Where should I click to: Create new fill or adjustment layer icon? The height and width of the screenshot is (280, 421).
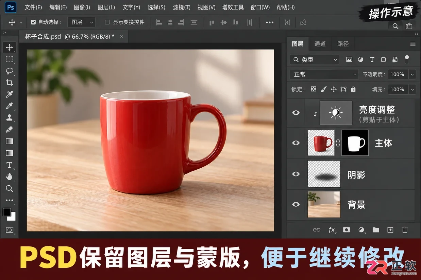[x=361, y=230]
